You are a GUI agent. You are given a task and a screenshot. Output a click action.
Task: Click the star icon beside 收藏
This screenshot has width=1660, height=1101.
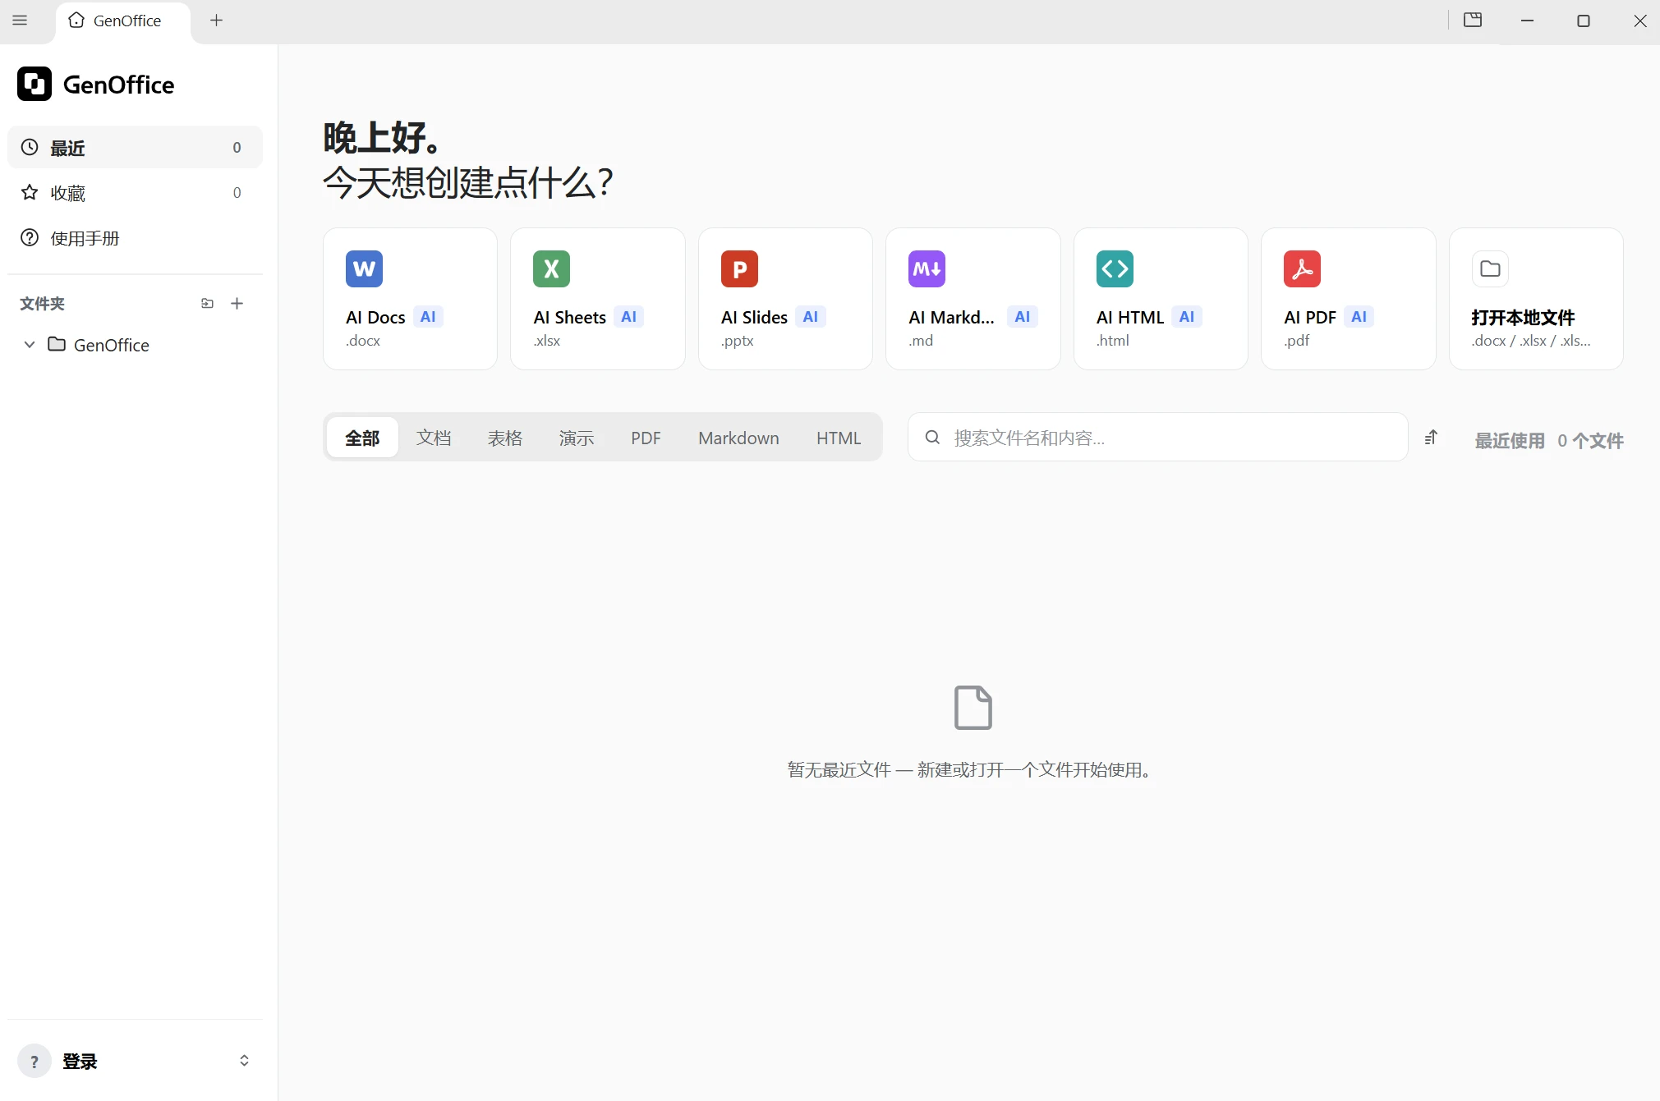pos(30,193)
